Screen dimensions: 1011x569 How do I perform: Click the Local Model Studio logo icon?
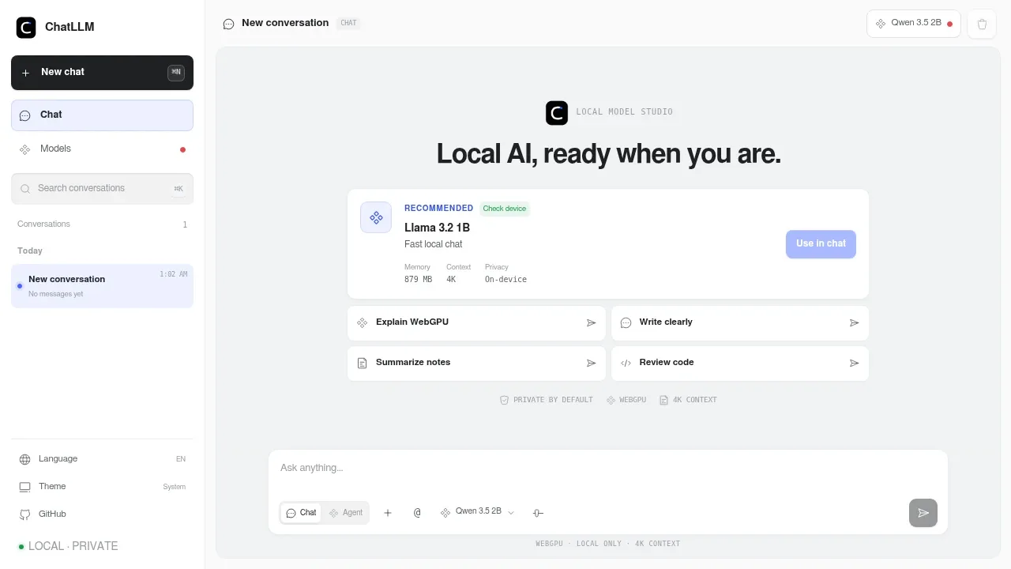click(x=557, y=113)
